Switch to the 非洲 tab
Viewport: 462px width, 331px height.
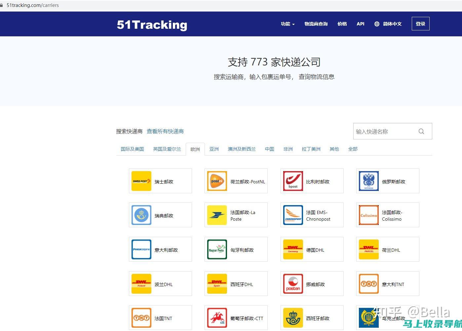click(x=288, y=149)
